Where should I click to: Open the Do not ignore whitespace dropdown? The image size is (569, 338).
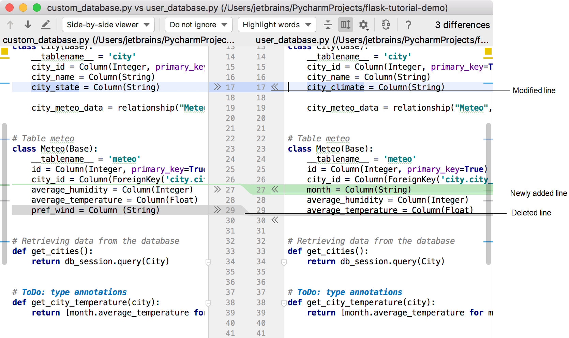point(198,25)
